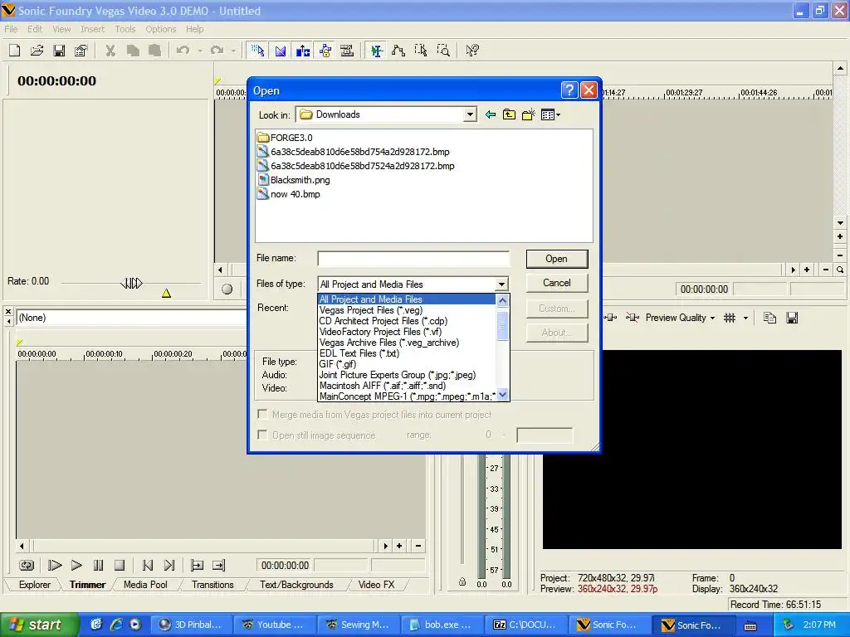Click the Save disk toolbar icon
This screenshot has height=637, width=850.
pyautogui.click(x=59, y=51)
